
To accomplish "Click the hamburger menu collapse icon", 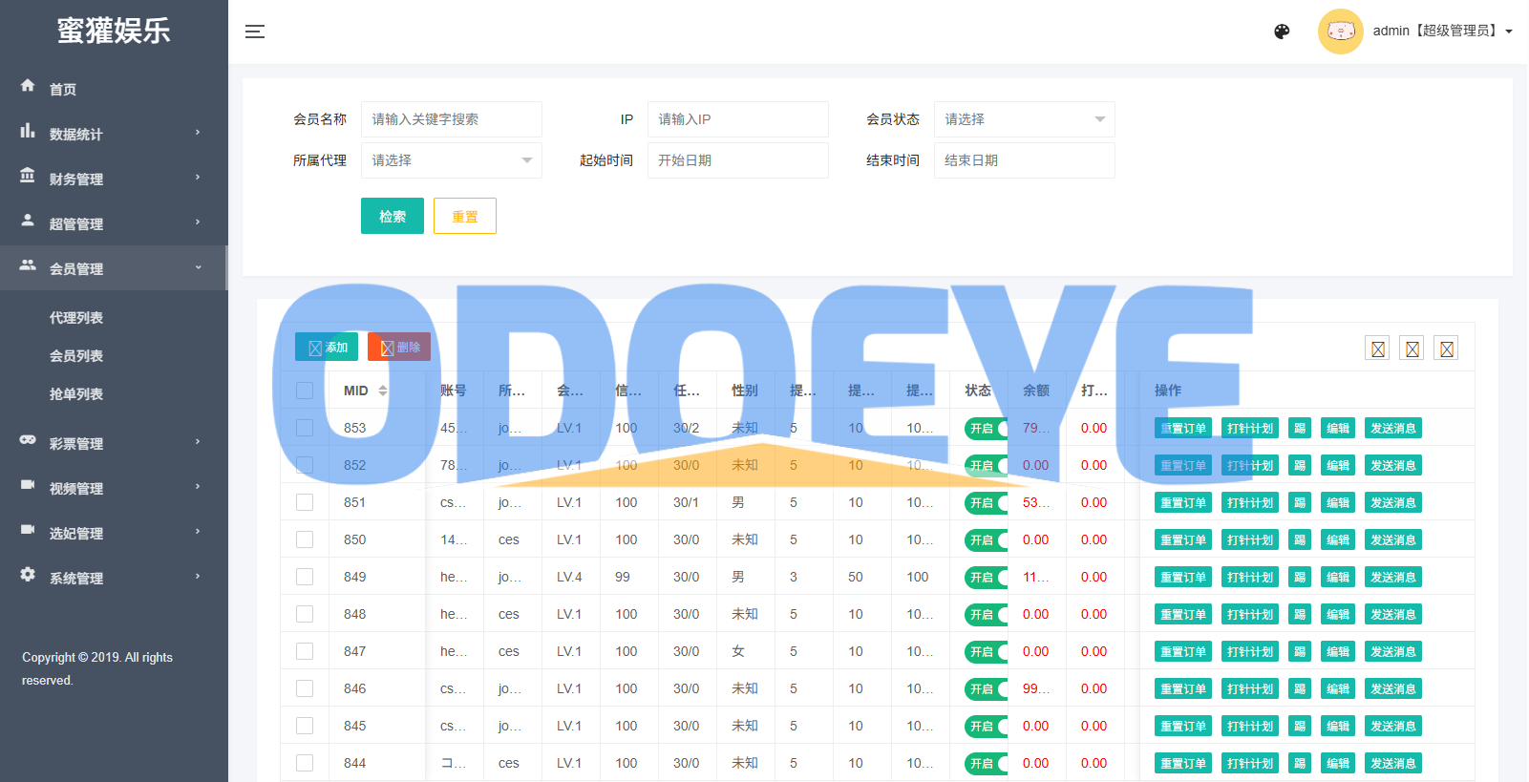I will (254, 32).
